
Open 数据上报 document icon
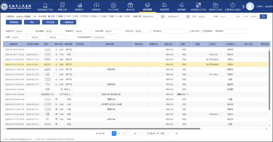pyautogui.click(x=62, y=5)
